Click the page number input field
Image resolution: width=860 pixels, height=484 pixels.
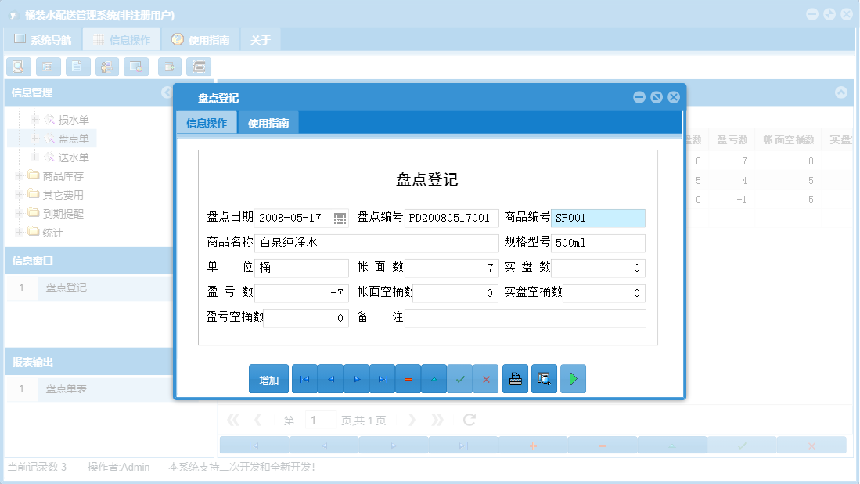pyautogui.click(x=320, y=419)
